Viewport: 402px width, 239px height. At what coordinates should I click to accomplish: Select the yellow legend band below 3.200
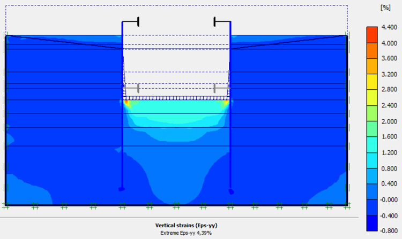pyautogui.click(x=372, y=82)
